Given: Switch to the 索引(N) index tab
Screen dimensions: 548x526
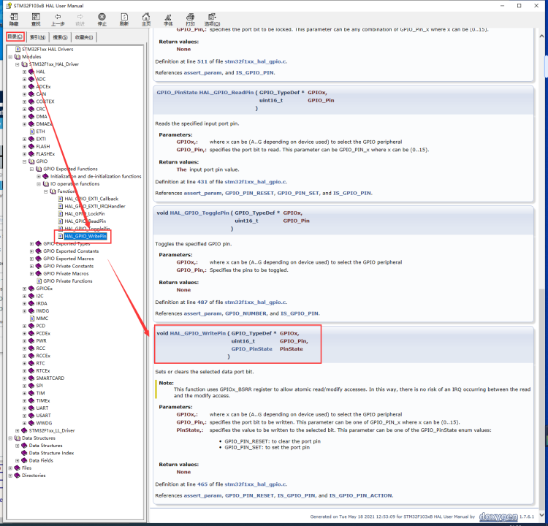Looking at the screenshot, I should click(x=37, y=37).
